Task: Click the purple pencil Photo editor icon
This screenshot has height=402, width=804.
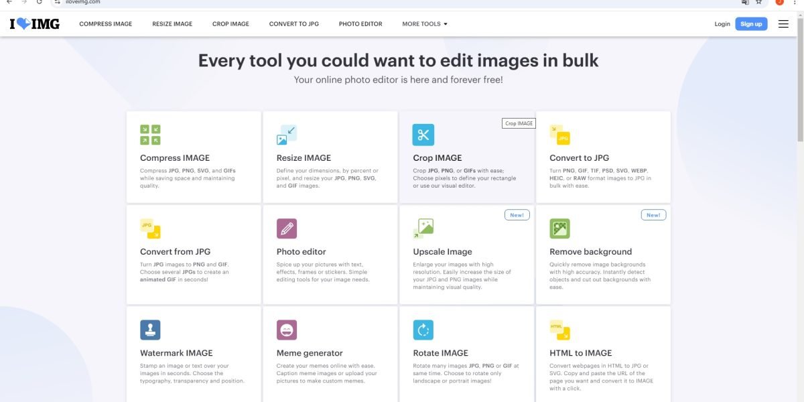Action: pos(287,228)
